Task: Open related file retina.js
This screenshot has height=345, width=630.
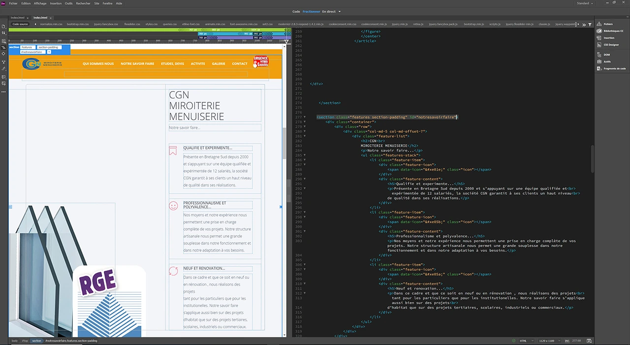Action: point(418,24)
